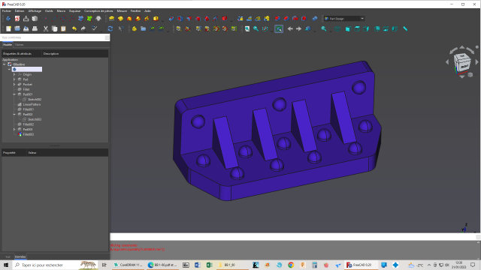
Task: Toggle the highlighted bounding box selection icon
Action: 279,28
